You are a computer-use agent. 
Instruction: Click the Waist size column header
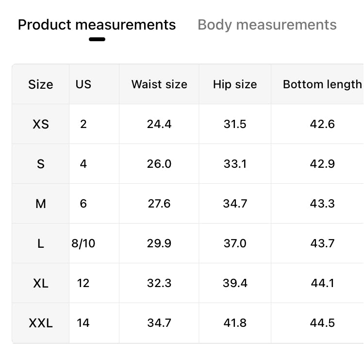[159, 84]
